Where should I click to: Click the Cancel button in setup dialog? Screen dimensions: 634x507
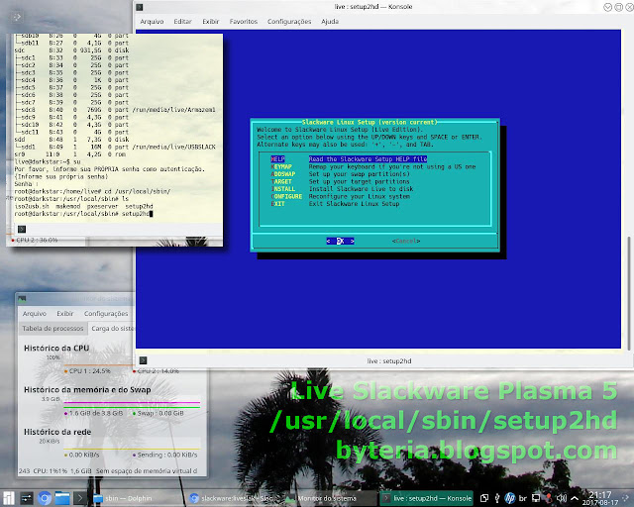pyautogui.click(x=406, y=241)
